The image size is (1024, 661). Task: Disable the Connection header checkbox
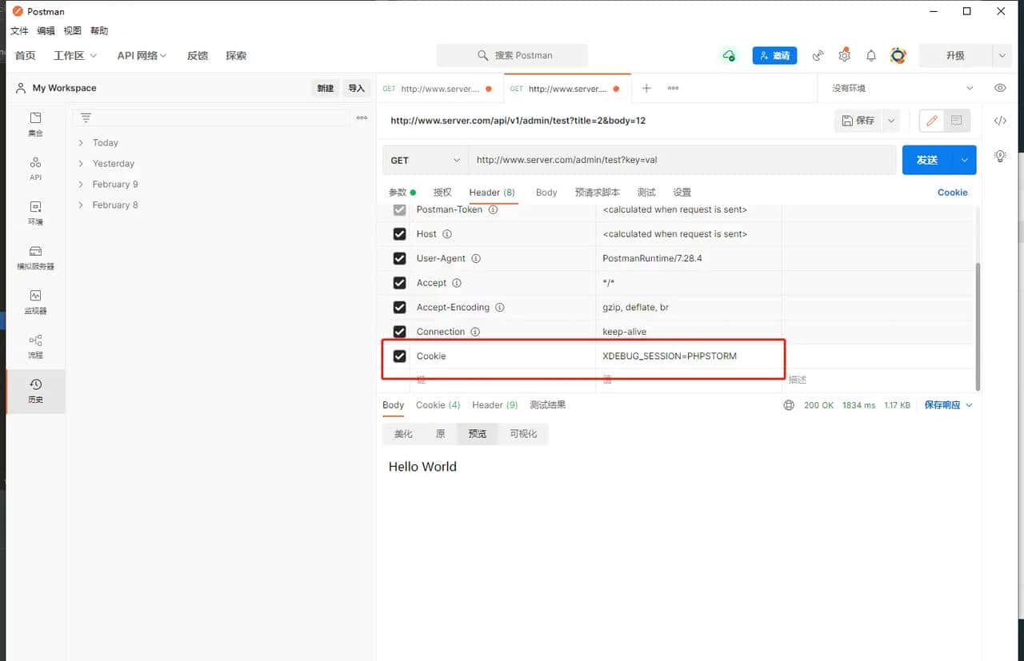(399, 331)
